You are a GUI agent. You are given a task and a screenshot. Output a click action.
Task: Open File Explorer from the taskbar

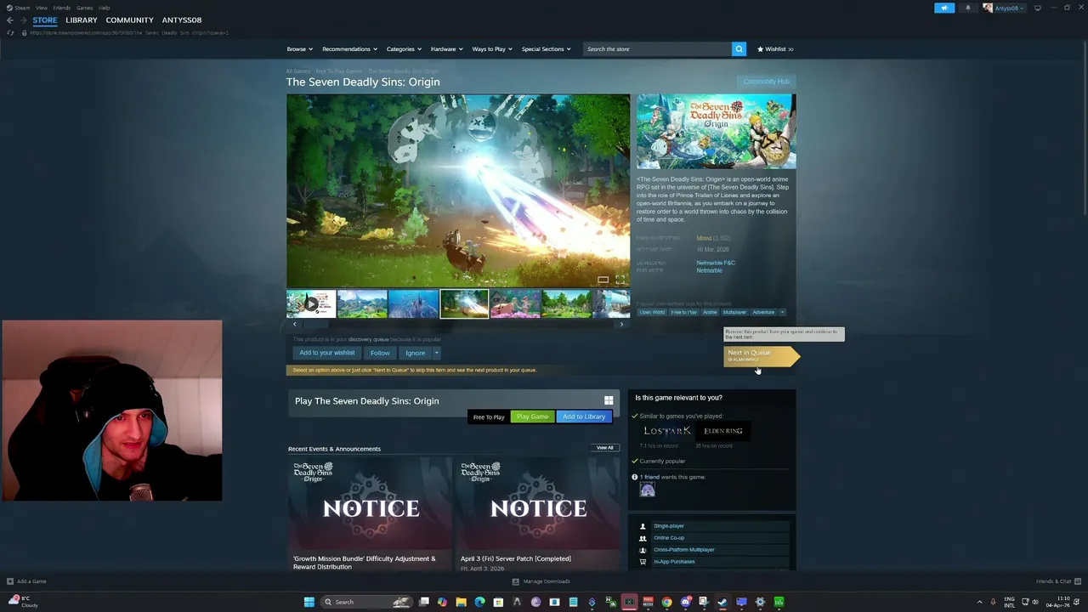click(461, 602)
